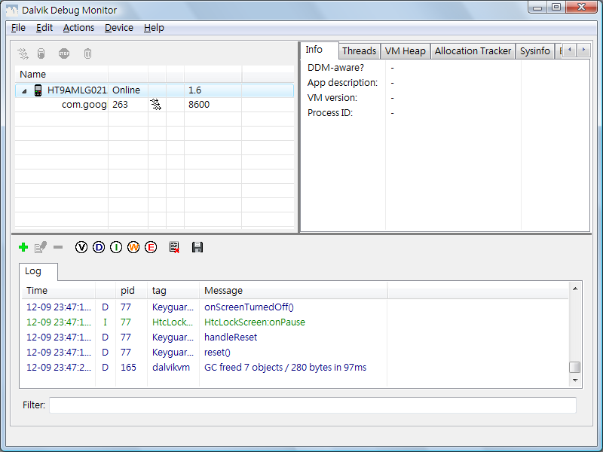Select the Error (E) log level
The width and height of the screenshot is (603, 452).
151,247
